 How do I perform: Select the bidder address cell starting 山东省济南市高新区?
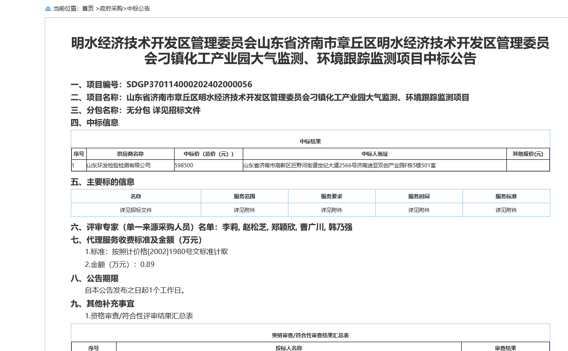coord(339,166)
